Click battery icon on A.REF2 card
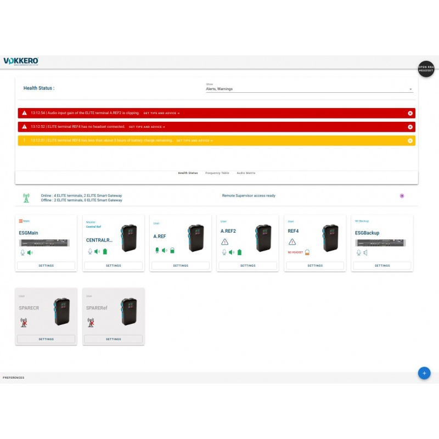The image size is (439, 439). [239, 252]
